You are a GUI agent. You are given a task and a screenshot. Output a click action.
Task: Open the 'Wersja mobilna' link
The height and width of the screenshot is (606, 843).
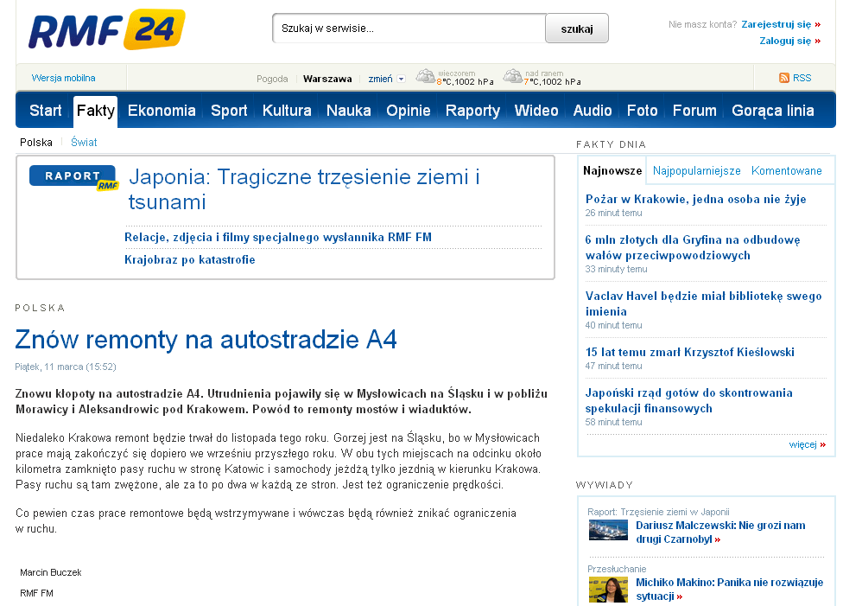click(64, 78)
